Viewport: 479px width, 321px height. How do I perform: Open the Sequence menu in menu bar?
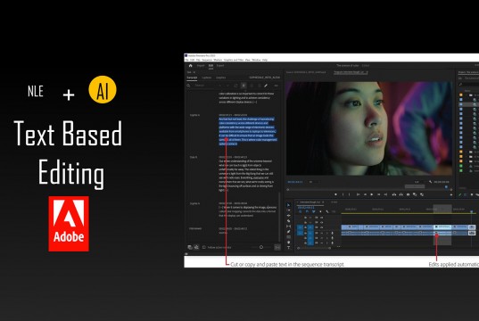pyautogui.click(x=207, y=60)
